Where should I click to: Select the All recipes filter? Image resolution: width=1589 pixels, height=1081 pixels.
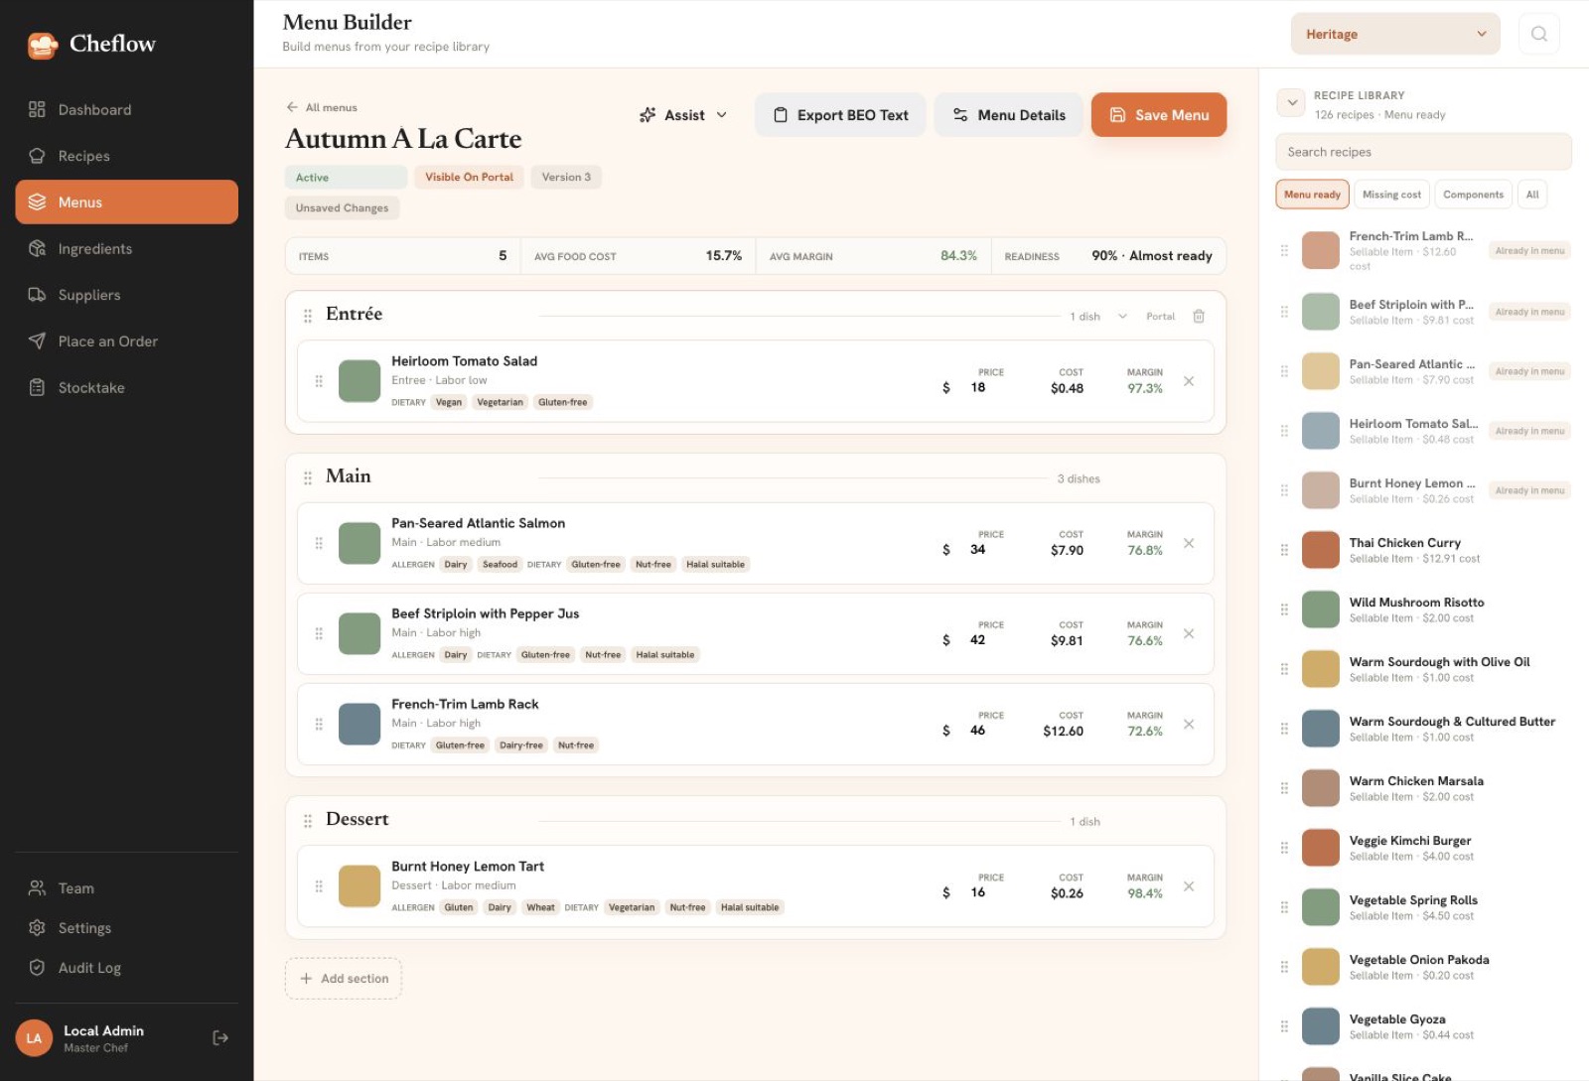[x=1532, y=195]
